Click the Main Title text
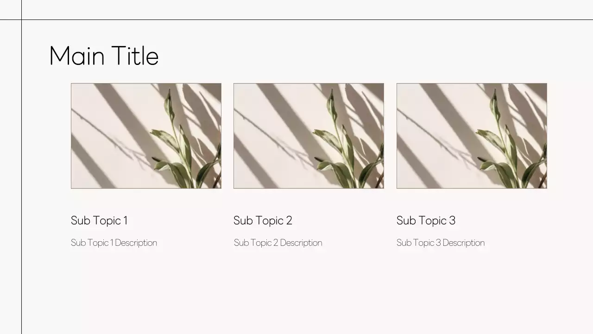The width and height of the screenshot is (593, 334). [x=104, y=56]
